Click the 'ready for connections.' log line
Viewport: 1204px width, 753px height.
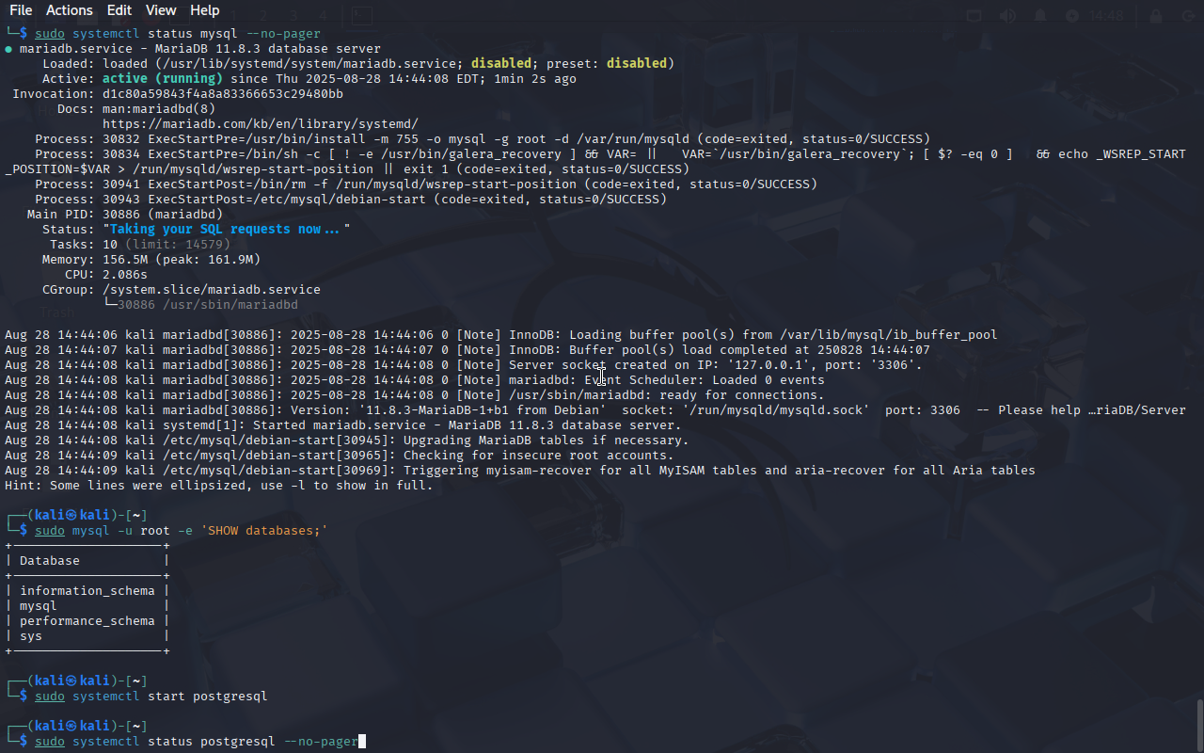(415, 395)
